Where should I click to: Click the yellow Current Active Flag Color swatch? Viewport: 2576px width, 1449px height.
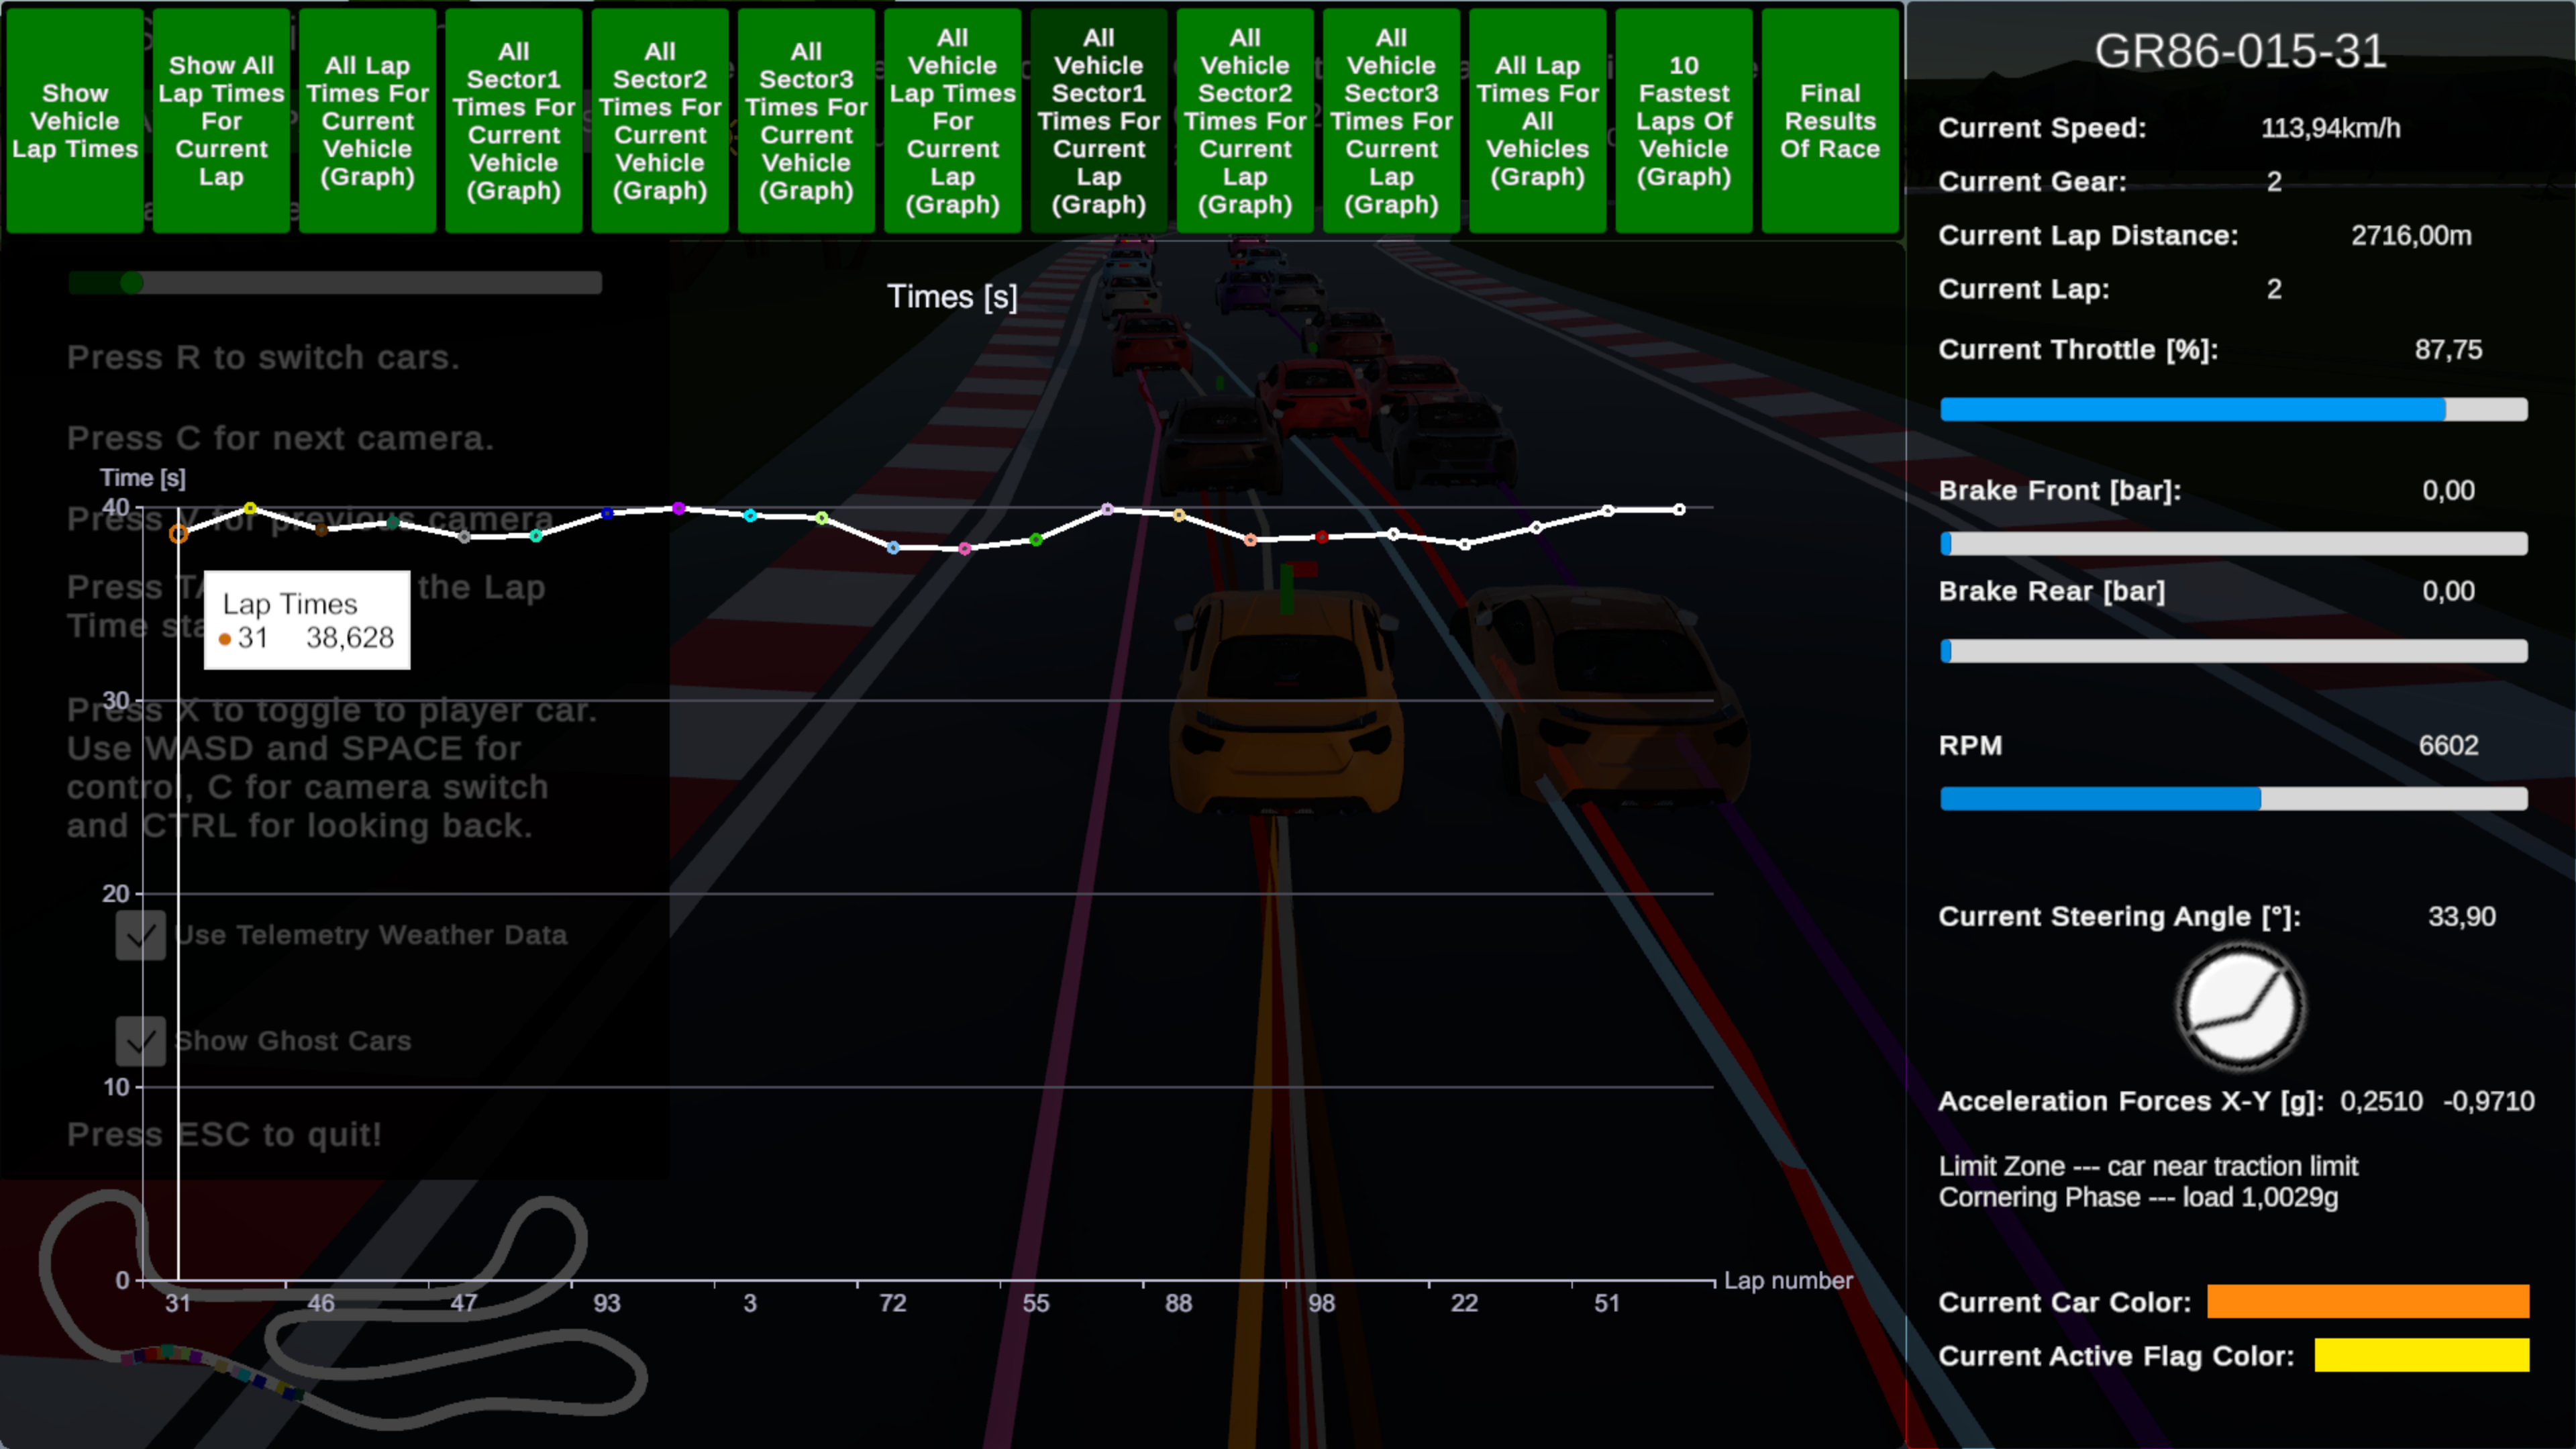[2421, 1356]
